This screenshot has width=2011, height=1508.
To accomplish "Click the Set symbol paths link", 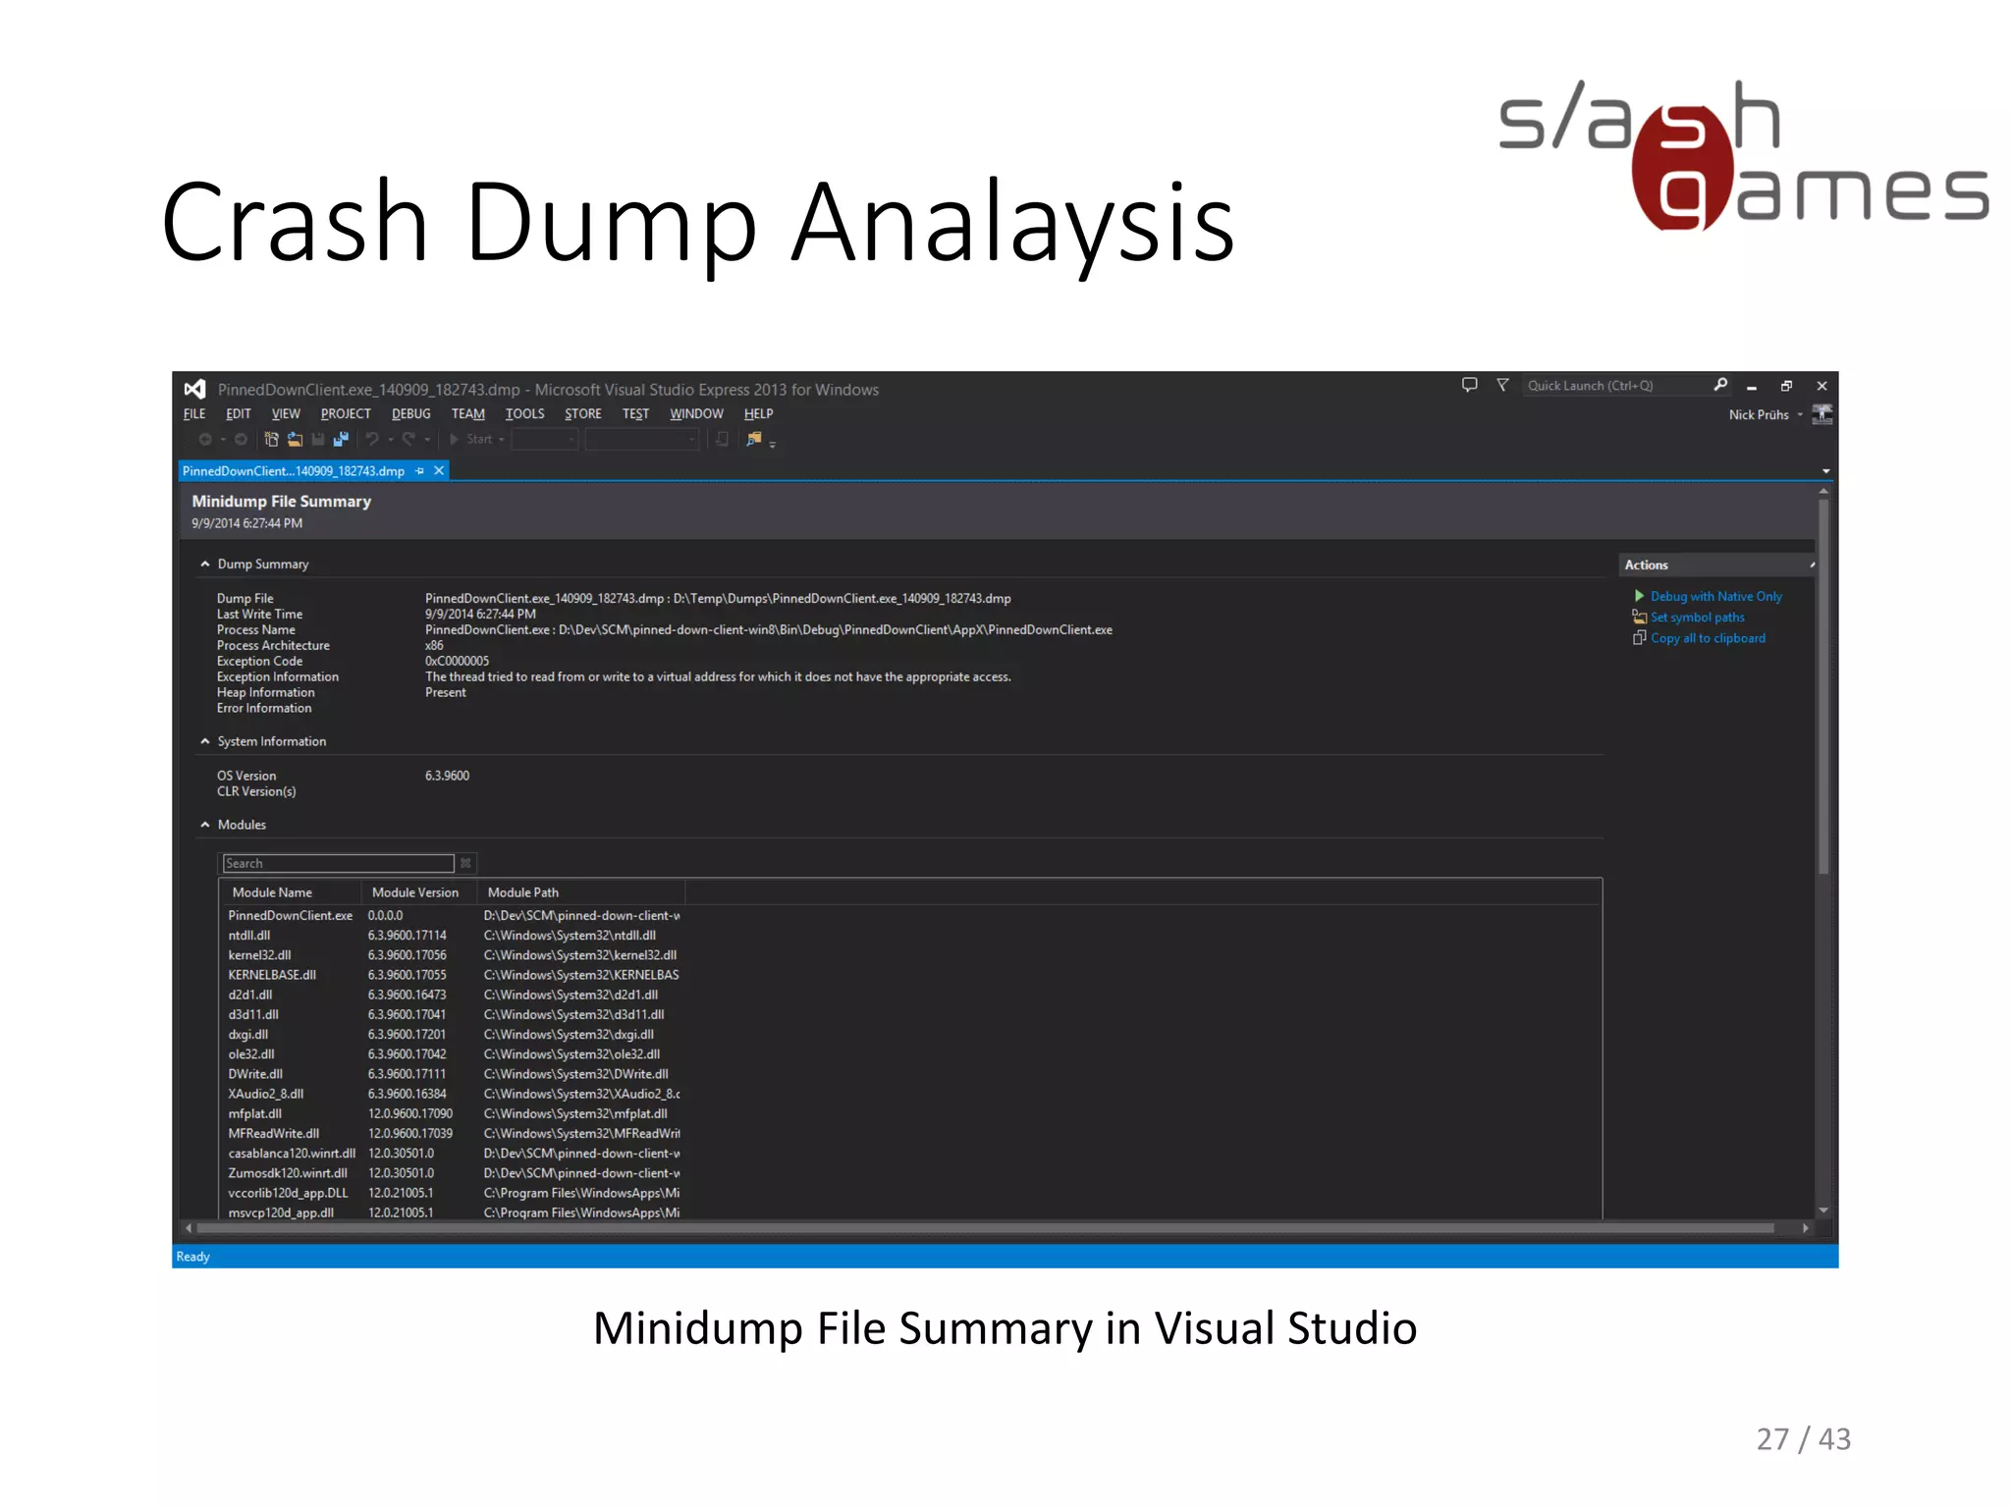I will (x=1697, y=617).
